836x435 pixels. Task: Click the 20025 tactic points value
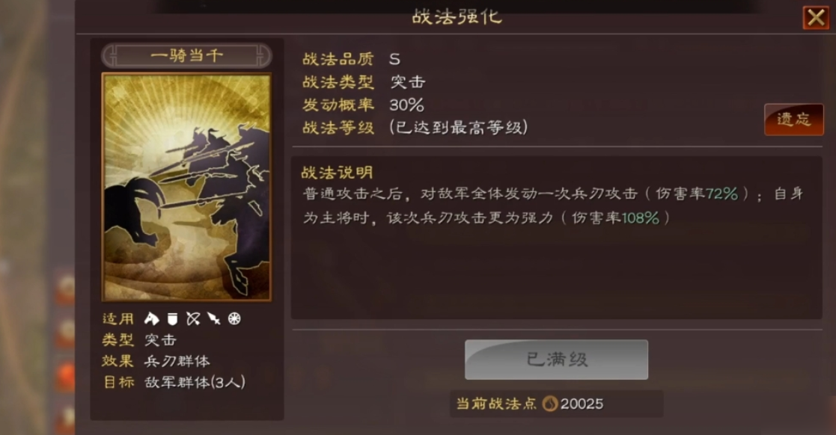click(582, 404)
